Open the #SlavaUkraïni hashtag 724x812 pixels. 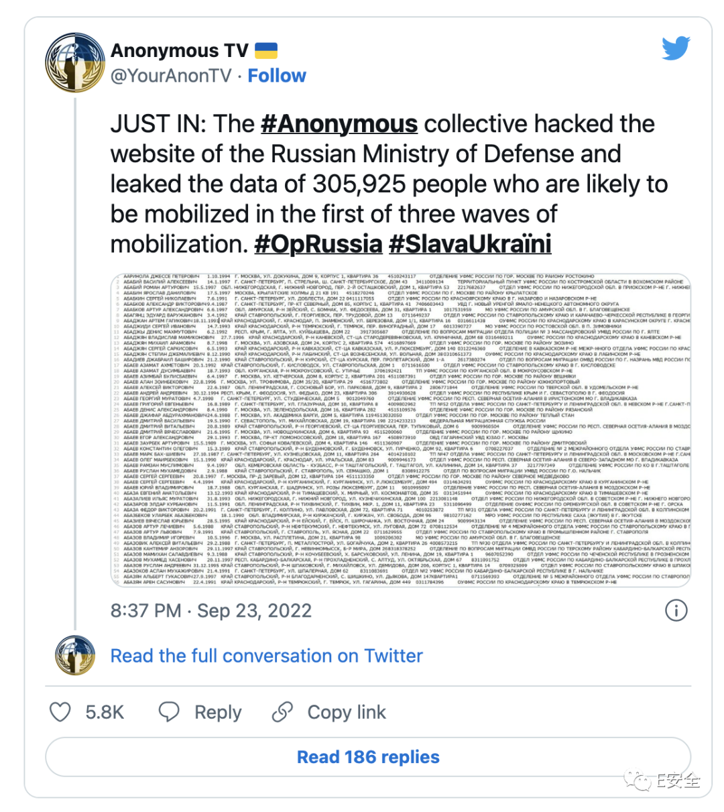pos(470,244)
